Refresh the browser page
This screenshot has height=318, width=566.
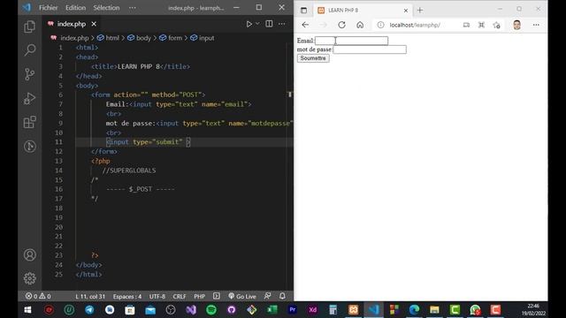point(341,25)
